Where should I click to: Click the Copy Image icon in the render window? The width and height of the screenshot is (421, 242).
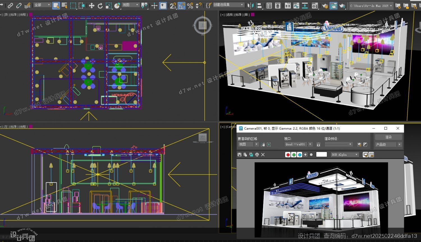245,155
